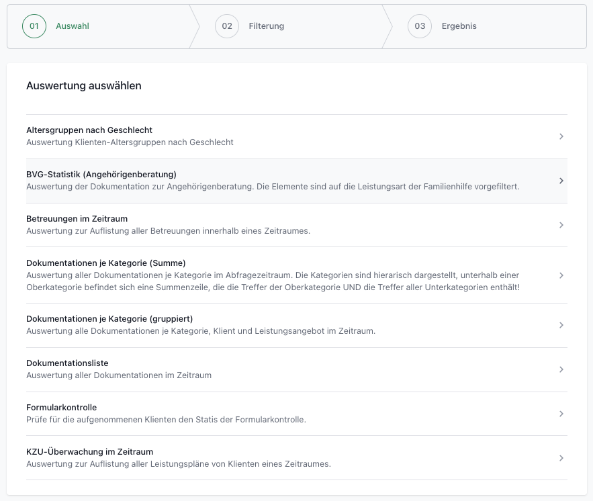Pick Dokumentationen je Kategorie (gruppiert)

coord(297,325)
